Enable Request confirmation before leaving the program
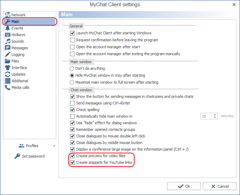 (72, 40)
